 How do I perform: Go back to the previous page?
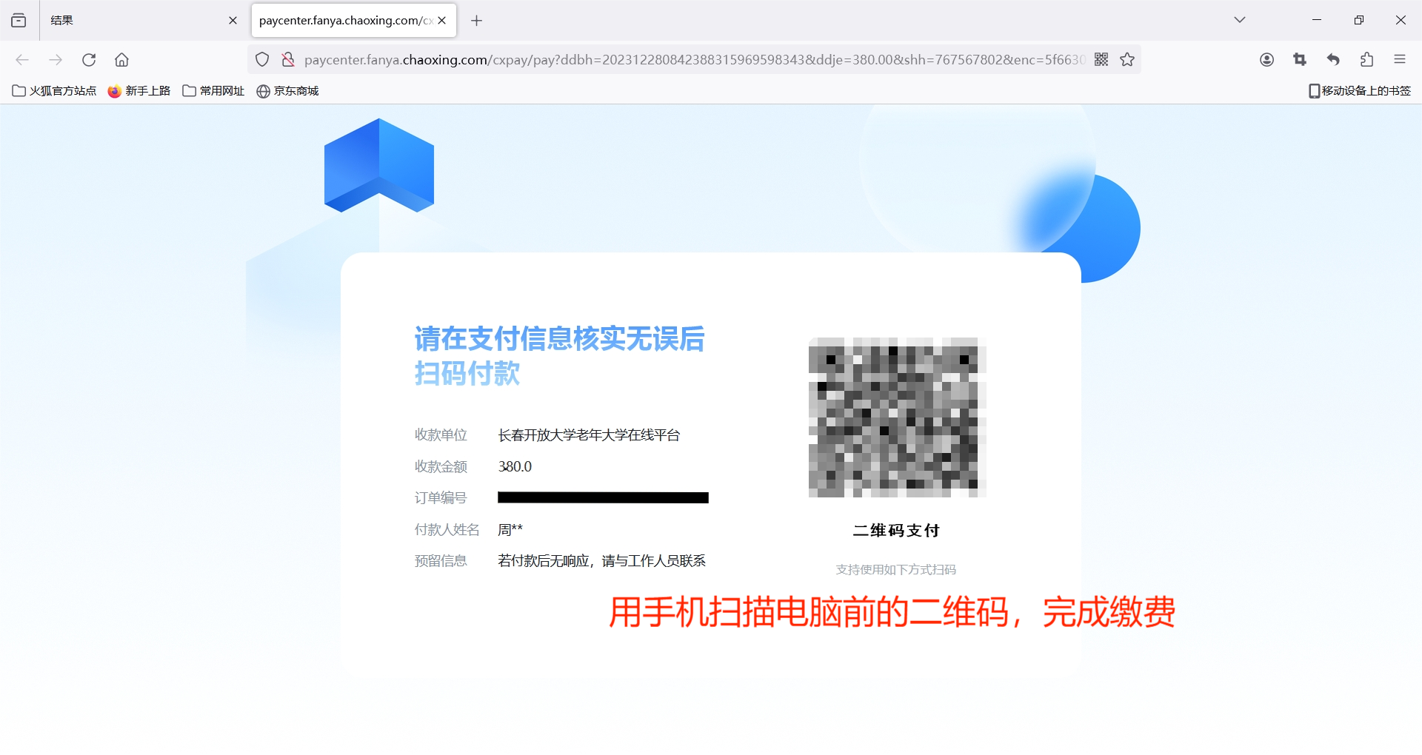[x=22, y=60]
